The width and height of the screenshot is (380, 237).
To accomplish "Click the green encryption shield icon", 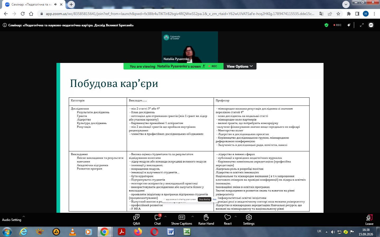I will [326, 25].
